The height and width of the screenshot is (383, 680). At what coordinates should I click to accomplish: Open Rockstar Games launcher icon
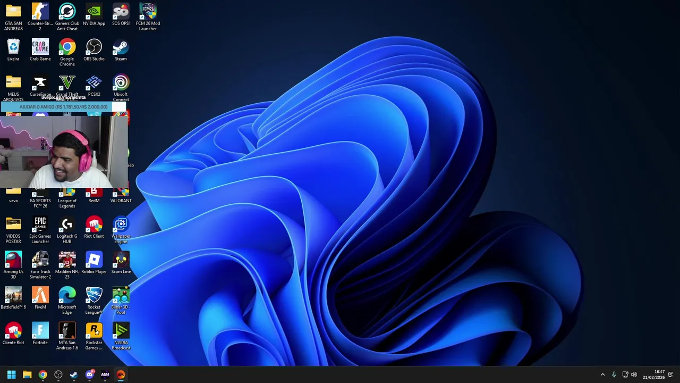point(94,336)
